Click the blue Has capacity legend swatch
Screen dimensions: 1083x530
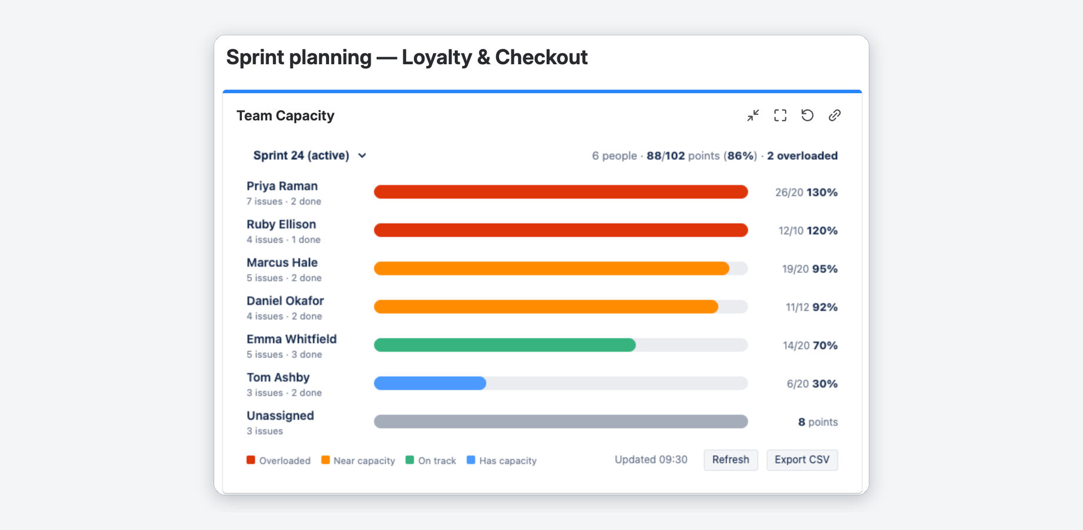[x=471, y=460]
